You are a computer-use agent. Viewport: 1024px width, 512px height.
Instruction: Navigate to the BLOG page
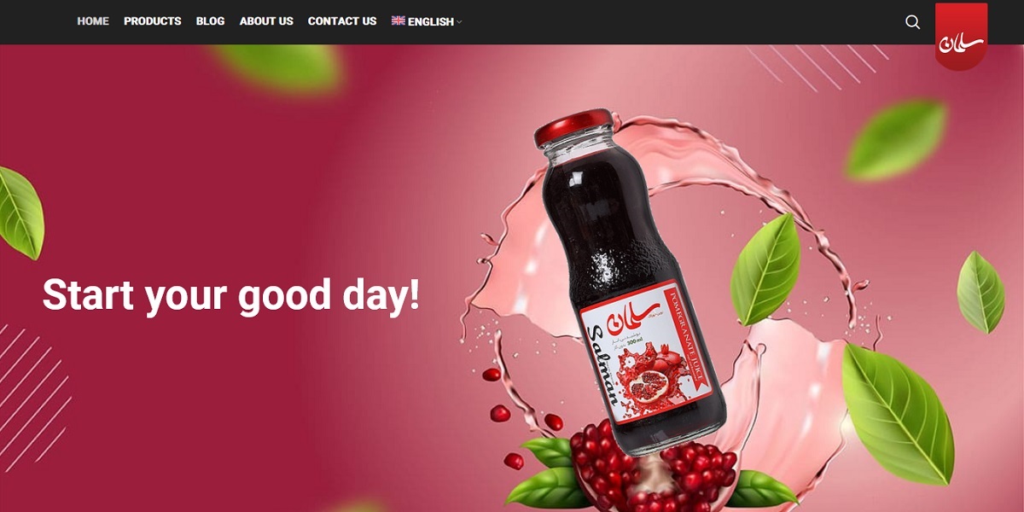coord(211,21)
